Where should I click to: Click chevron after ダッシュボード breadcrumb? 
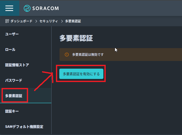(36, 21)
